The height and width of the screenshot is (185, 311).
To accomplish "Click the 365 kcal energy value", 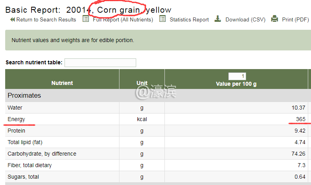I will [300, 119].
